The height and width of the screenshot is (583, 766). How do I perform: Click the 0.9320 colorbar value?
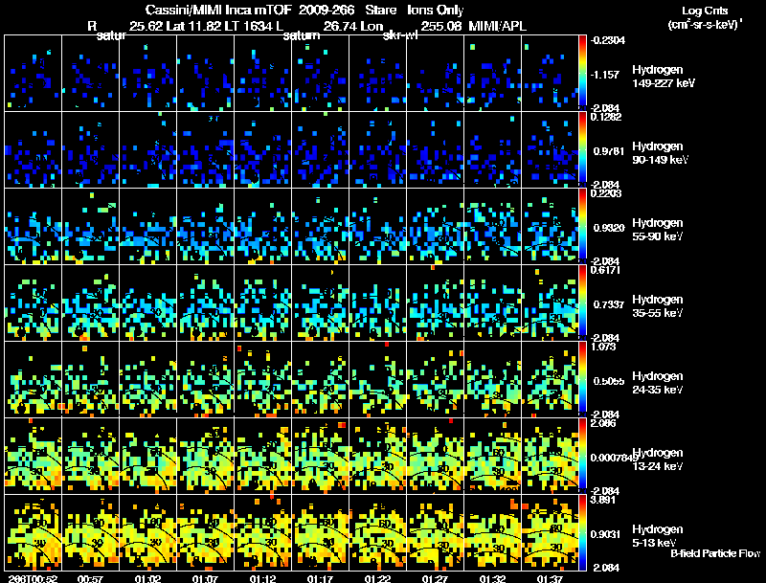tap(609, 228)
